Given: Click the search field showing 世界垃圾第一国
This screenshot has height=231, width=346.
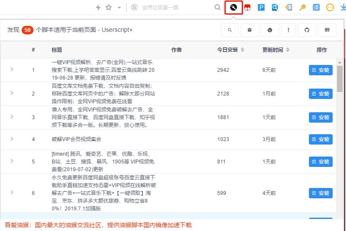Looking at the screenshot, I should click(x=160, y=7).
